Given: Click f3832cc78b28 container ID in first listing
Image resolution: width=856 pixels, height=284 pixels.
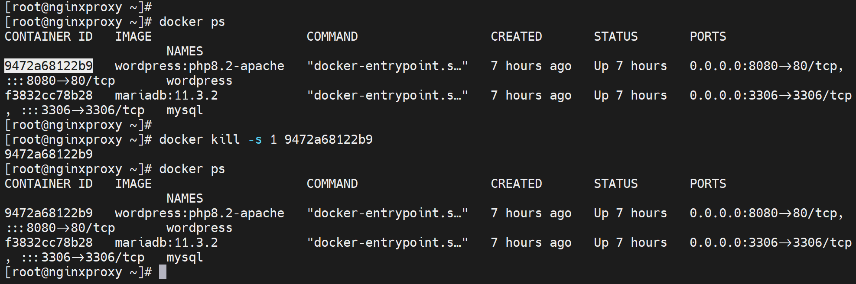Looking at the screenshot, I should coord(49,95).
